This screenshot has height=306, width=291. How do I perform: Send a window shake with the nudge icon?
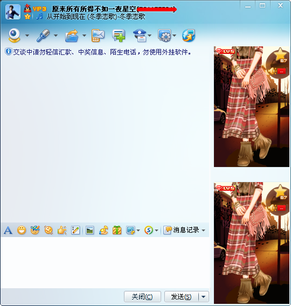point(48,230)
